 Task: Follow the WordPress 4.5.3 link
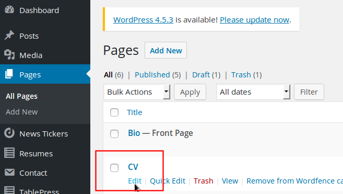143,20
